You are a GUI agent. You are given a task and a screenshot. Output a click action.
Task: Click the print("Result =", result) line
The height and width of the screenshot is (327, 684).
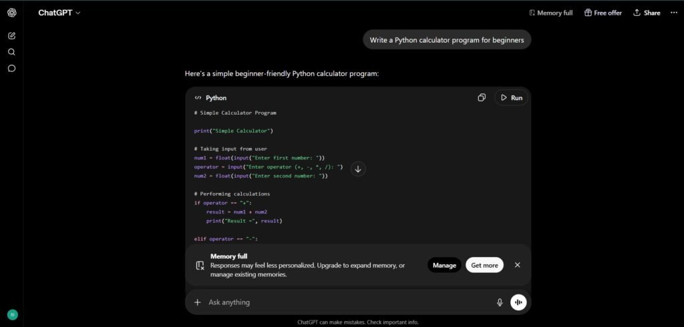(244, 221)
